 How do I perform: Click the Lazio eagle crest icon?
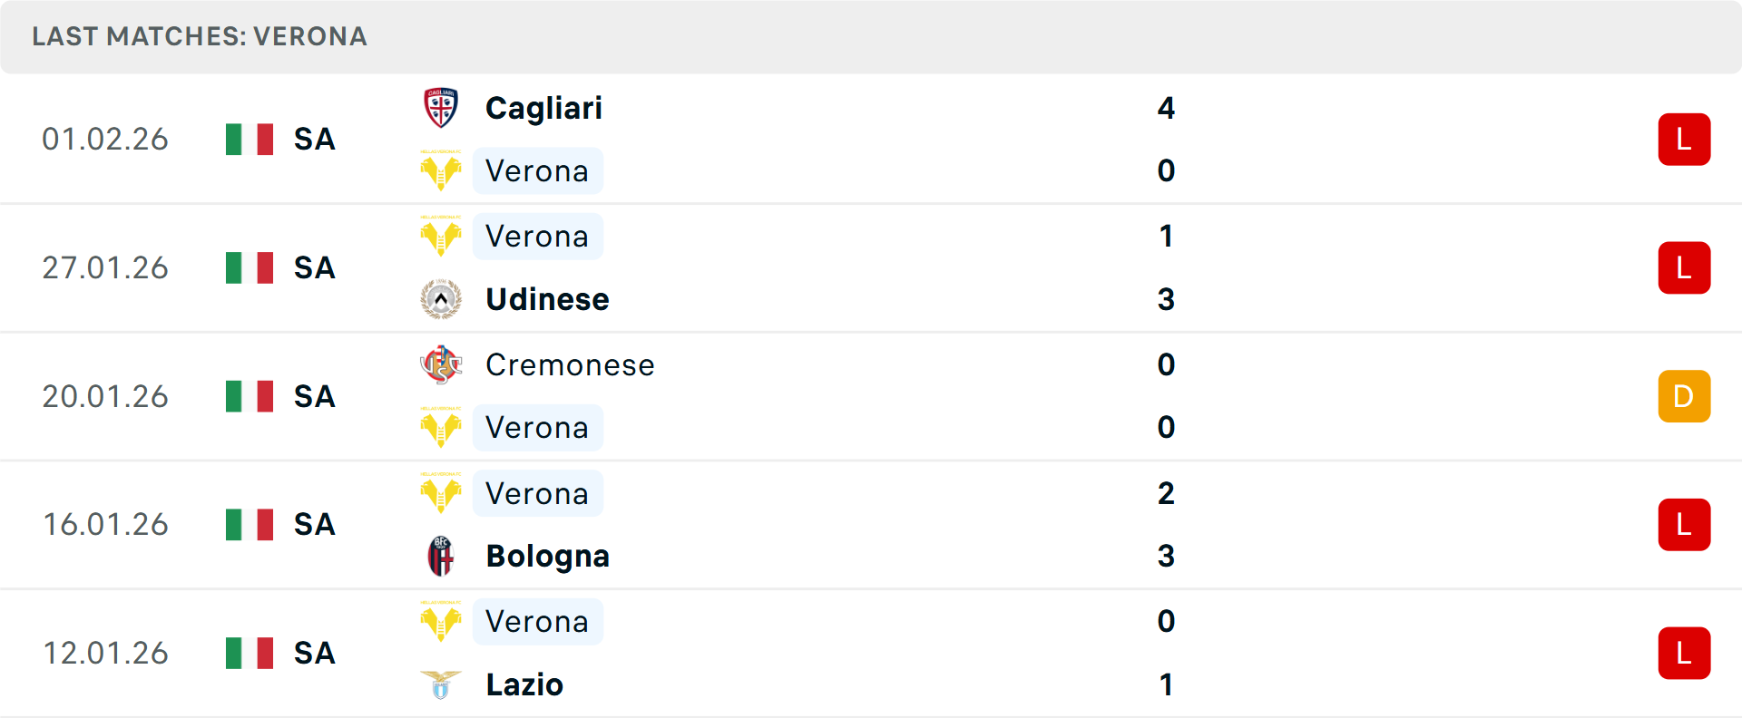coord(441,684)
